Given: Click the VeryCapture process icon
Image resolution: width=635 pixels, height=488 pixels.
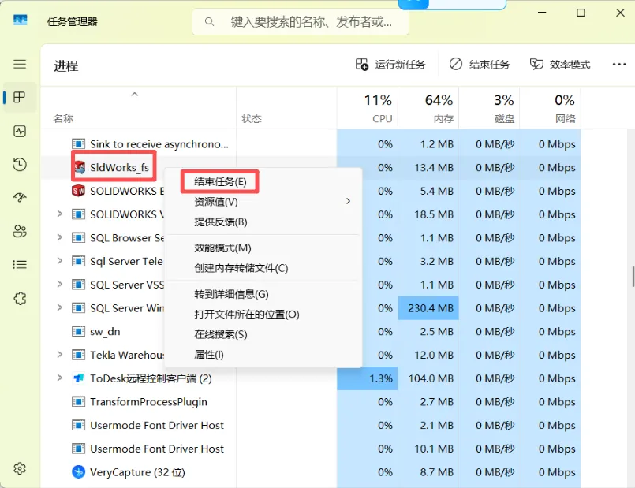Looking at the screenshot, I should point(79,471).
